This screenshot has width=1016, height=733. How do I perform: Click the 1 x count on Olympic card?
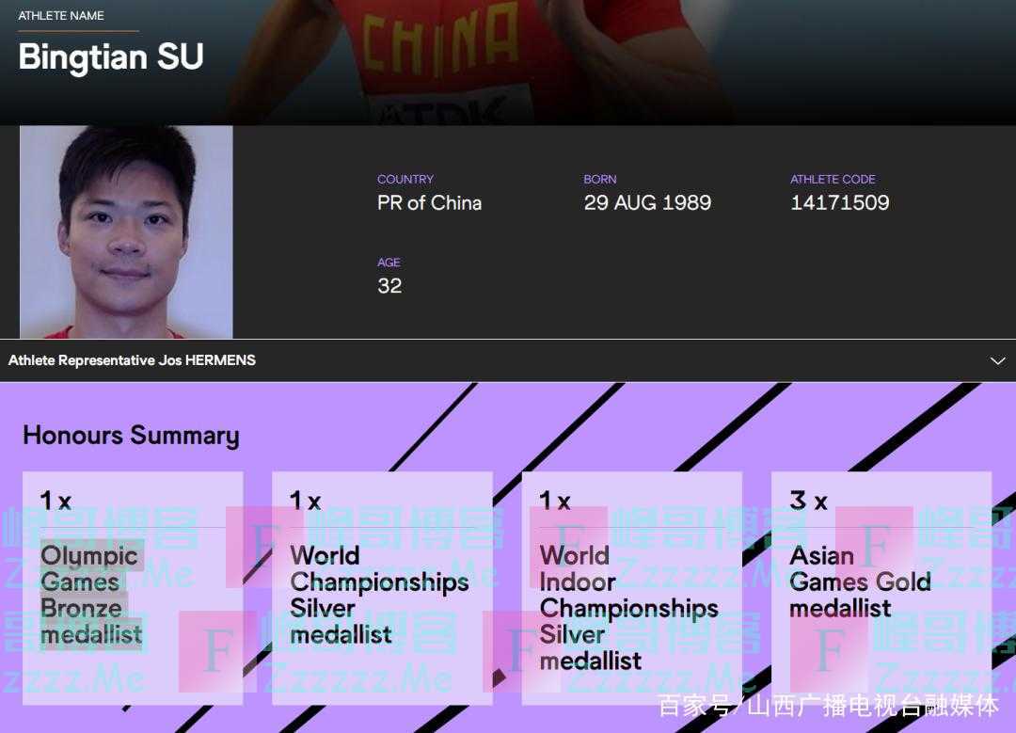coord(56,501)
